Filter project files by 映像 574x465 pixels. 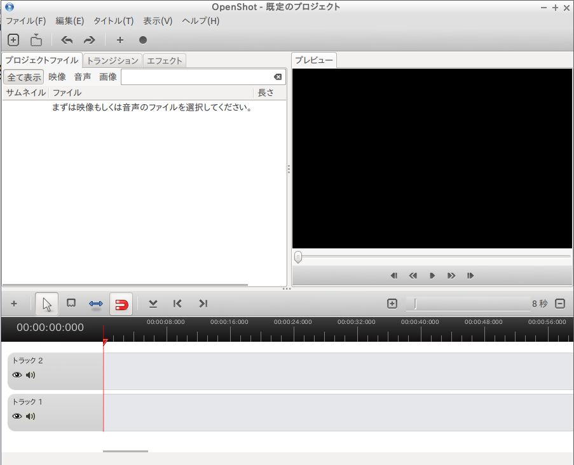click(57, 77)
